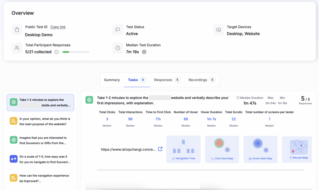Open the Hover Heat Map

(260, 149)
